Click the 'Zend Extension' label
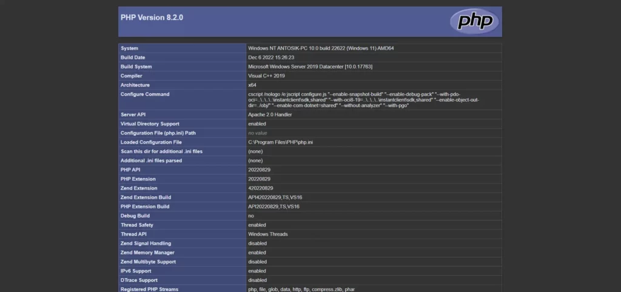The height and width of the screenshot is (292, 621). (139, 188)
